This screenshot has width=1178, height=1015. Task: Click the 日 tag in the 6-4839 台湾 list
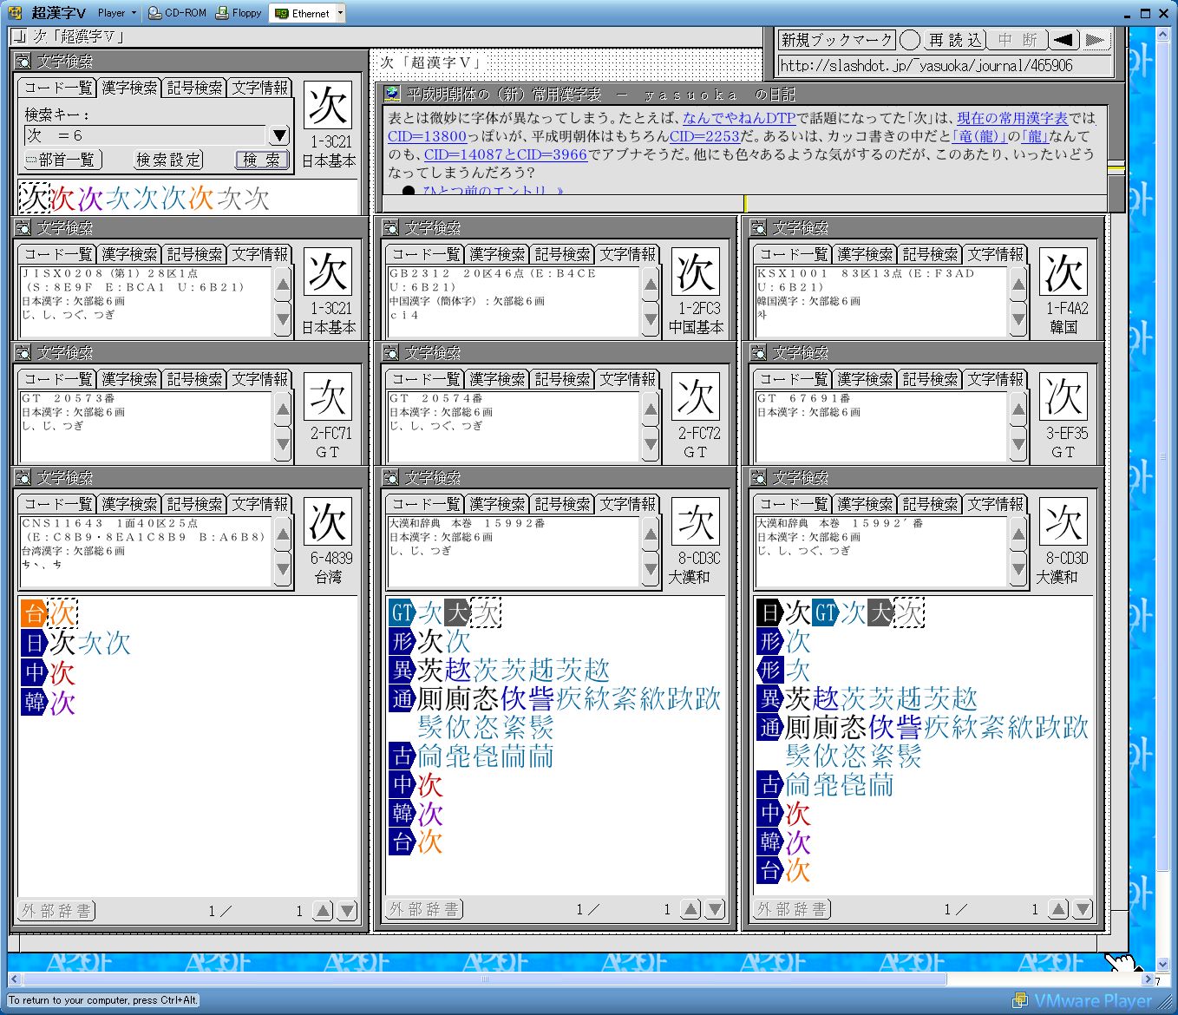[x=34, y=643]
